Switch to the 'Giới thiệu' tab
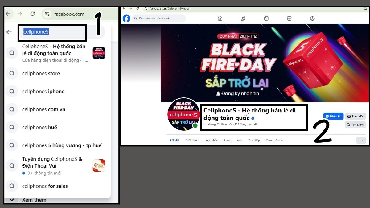Screen dimensions: 370x208 (x=192, y=141)
